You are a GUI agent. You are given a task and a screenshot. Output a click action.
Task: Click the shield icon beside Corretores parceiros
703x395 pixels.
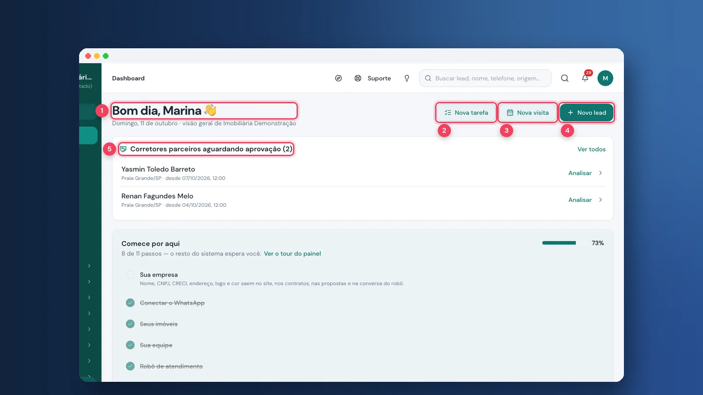(x=123, y=149)
